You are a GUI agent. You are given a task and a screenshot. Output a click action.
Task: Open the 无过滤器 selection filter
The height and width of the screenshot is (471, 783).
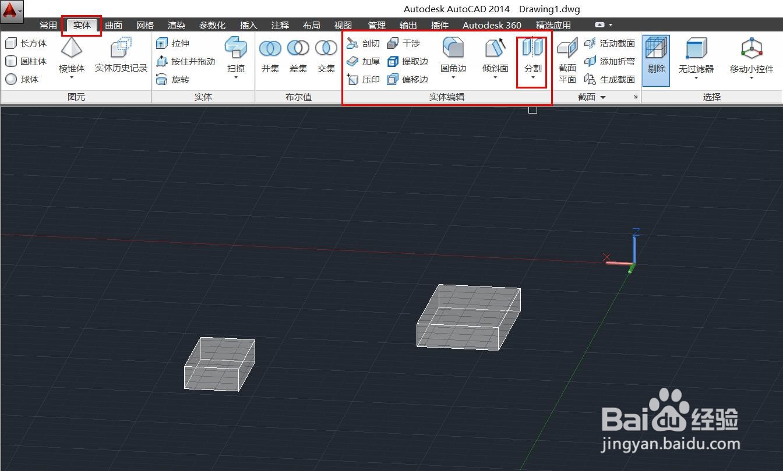pyautogui.click(x=696, y=55)
